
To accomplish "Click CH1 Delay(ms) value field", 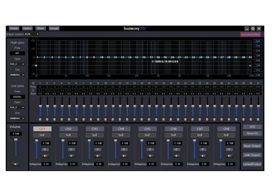I will (x=46, y=164).
